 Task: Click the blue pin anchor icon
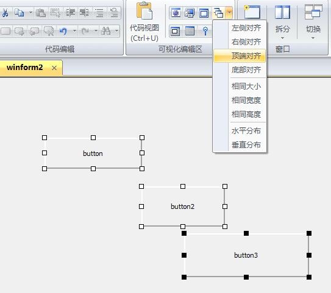tap(205, 31)
